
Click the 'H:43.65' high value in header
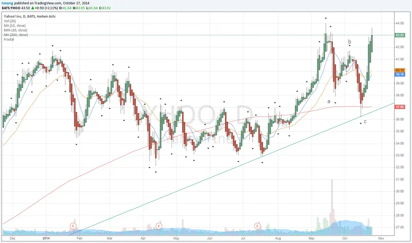tap(79, 8)
